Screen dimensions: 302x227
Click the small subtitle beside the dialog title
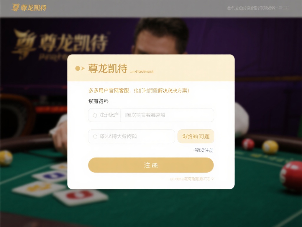(x=142, y=72)
